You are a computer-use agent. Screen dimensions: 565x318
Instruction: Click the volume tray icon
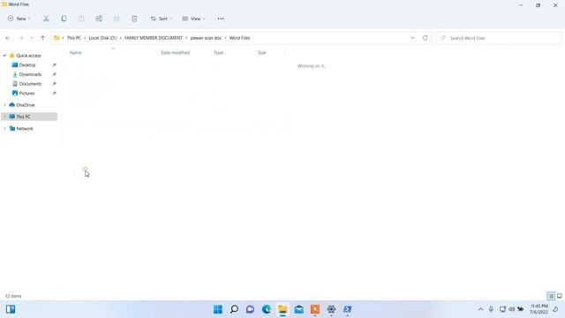[x=512, y=309]
